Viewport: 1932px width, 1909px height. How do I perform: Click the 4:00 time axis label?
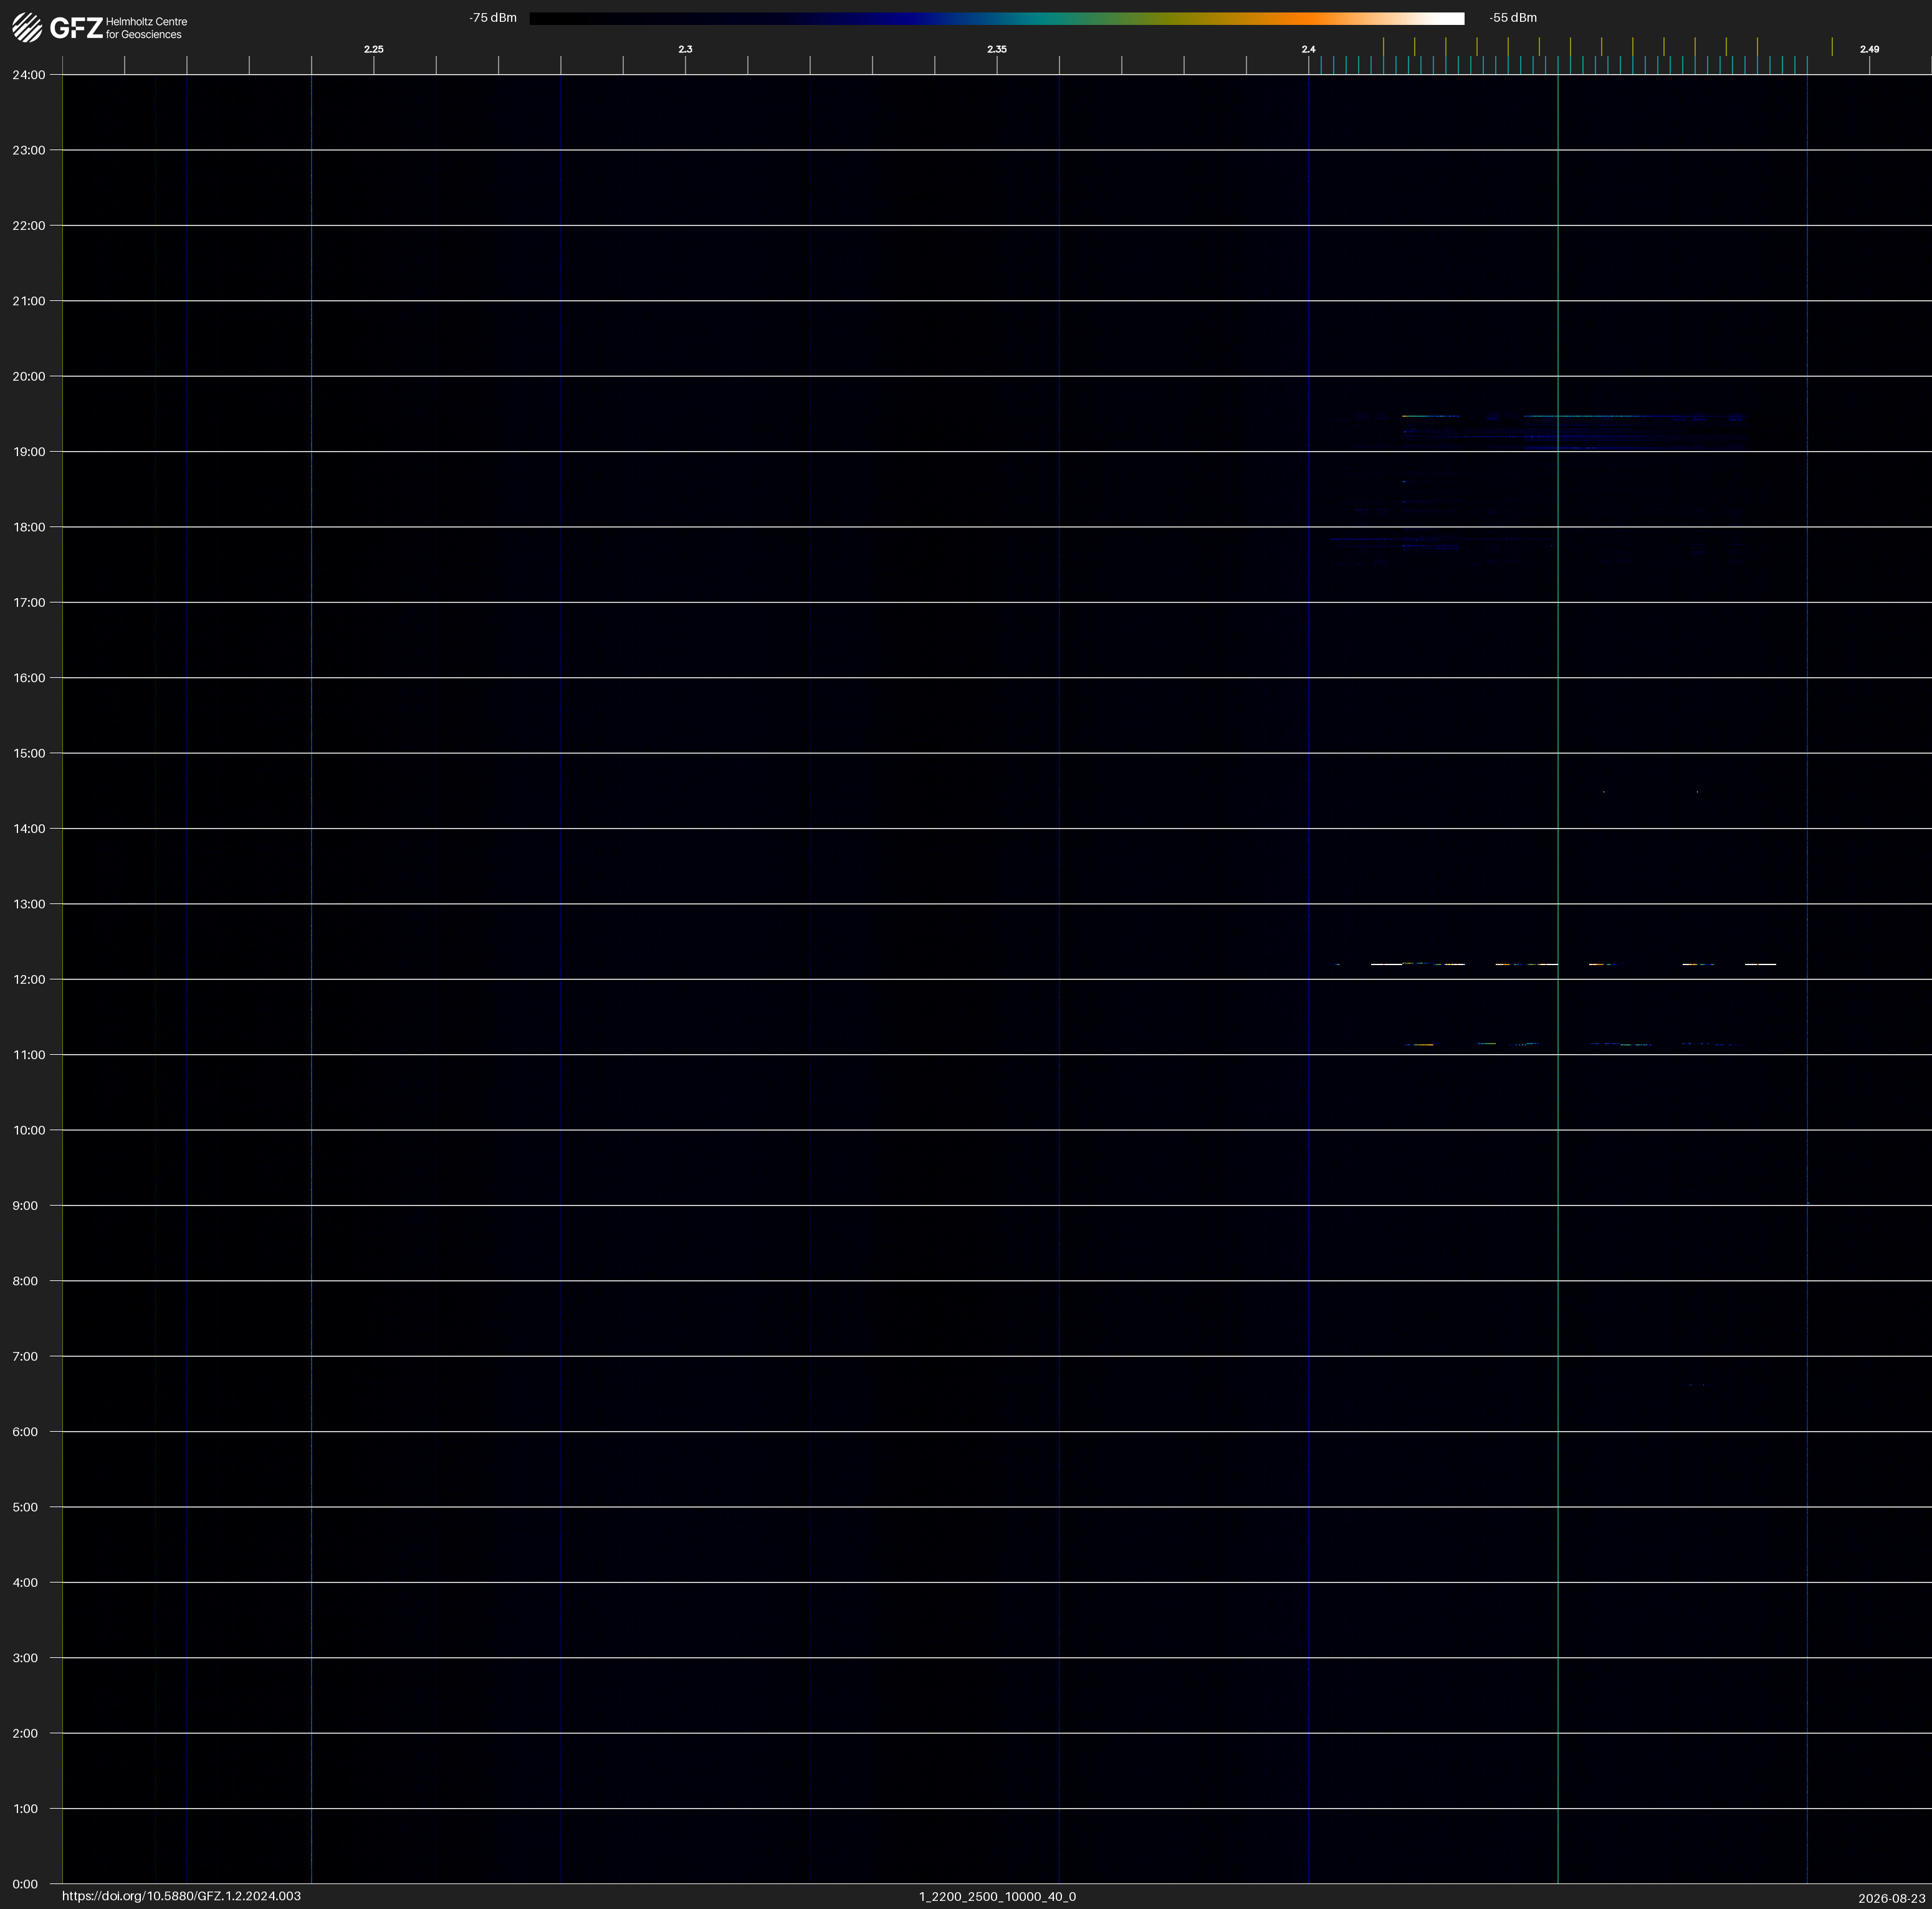tap(25, 1583)
